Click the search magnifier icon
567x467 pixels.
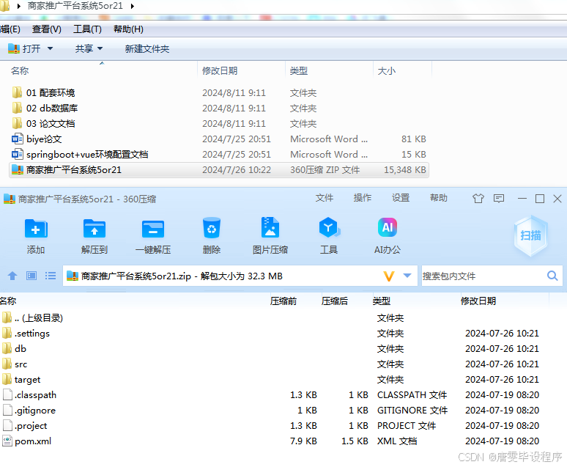(552, 276)
